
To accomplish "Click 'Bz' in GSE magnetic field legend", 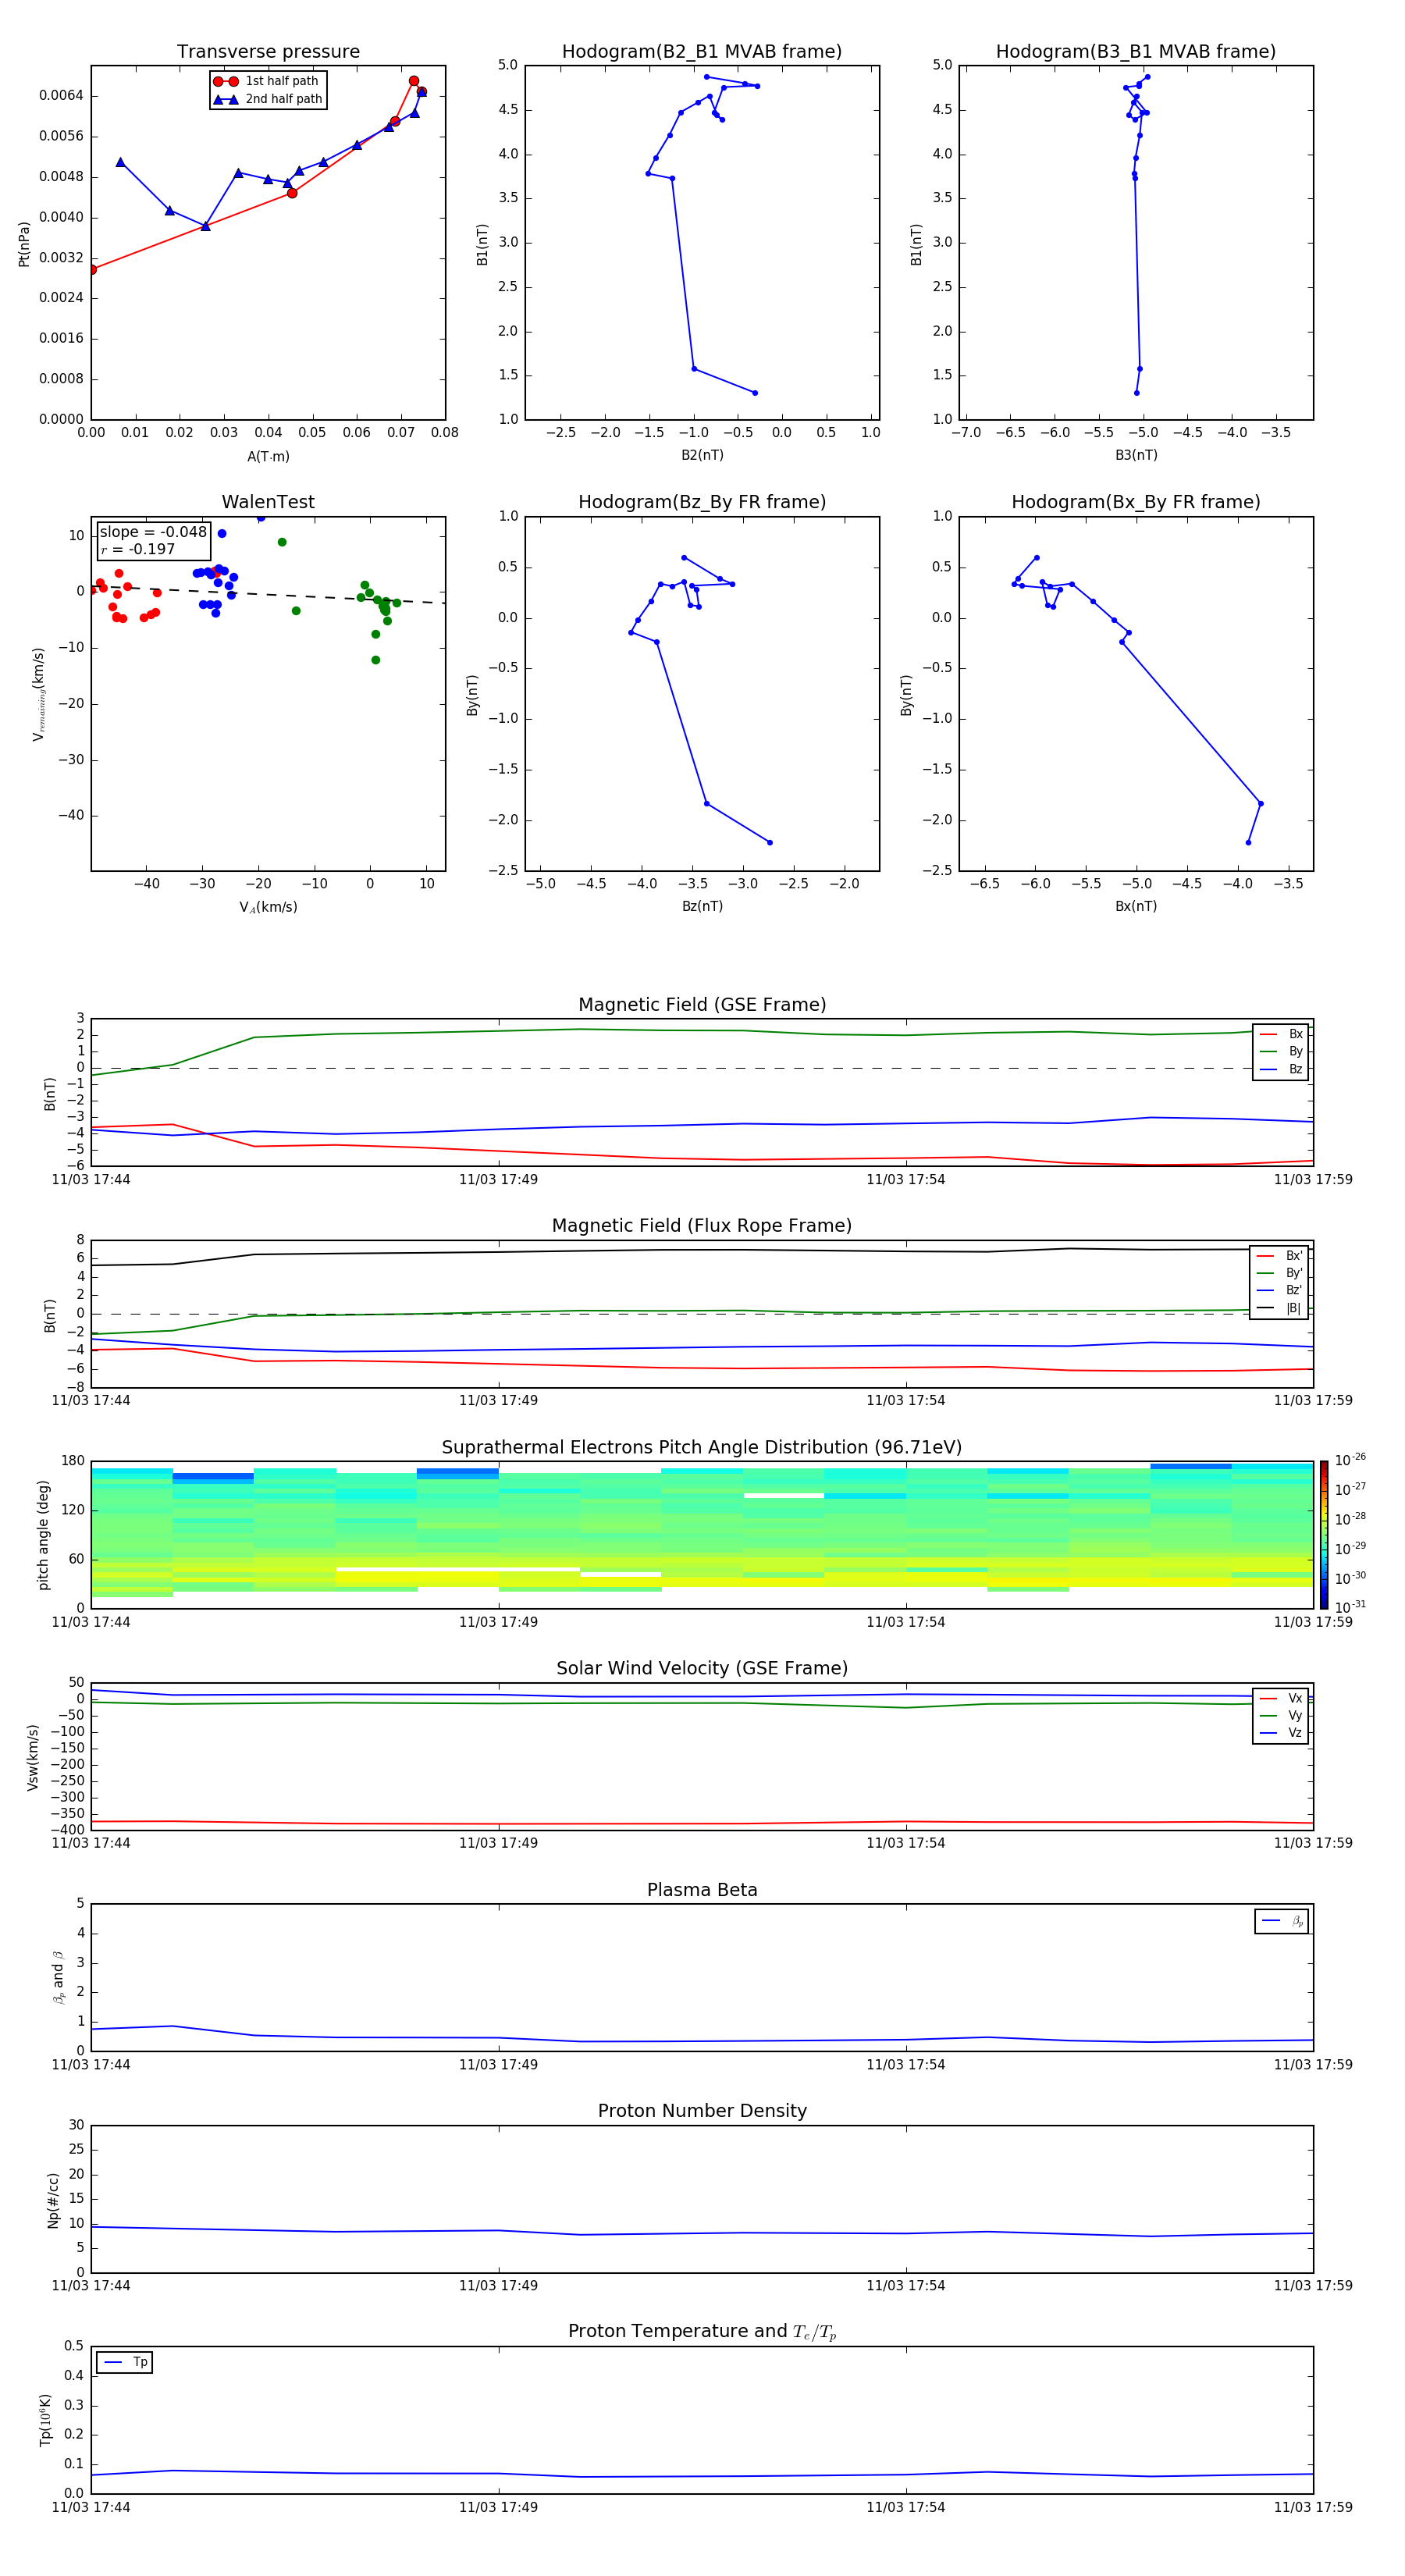I will click(x=1295, y=1069).
